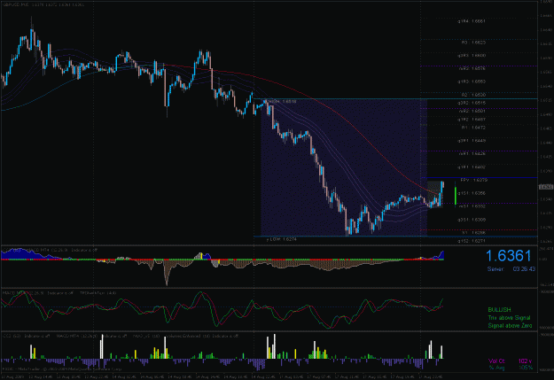554x380 pixels.
Task: Click the green BULLISH status text
Action: [499, 310]
